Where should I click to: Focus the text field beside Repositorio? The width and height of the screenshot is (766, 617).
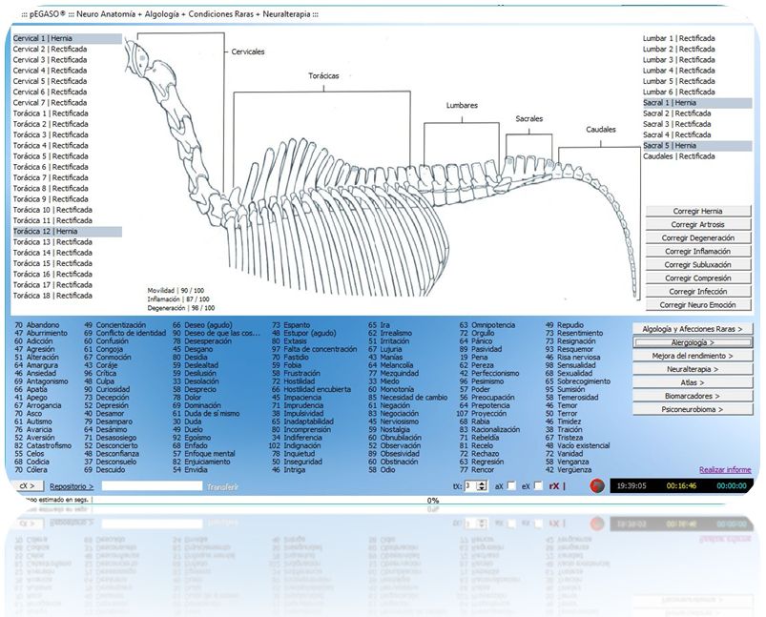(152, 486)
